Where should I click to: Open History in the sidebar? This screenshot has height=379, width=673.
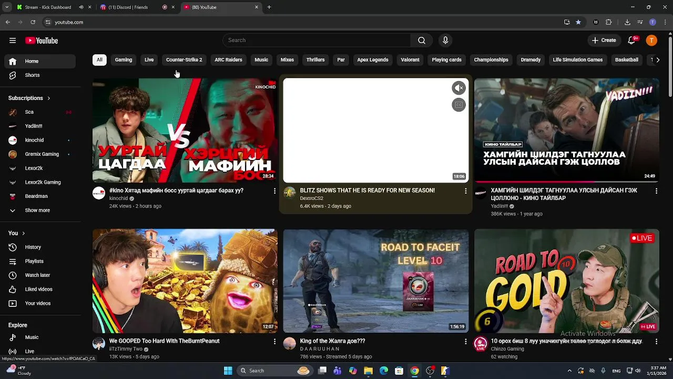(x=40, y=247)
